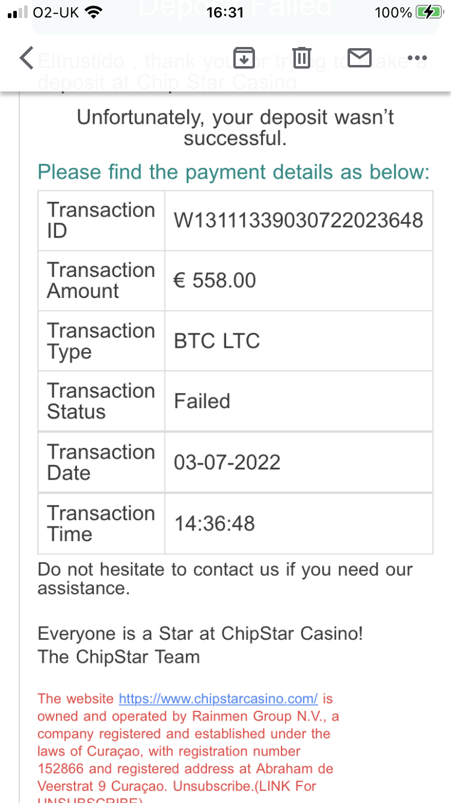Tap the Wi-Fi icon in the status bar
The image size is (451, 803).
[x=93, y=13]
